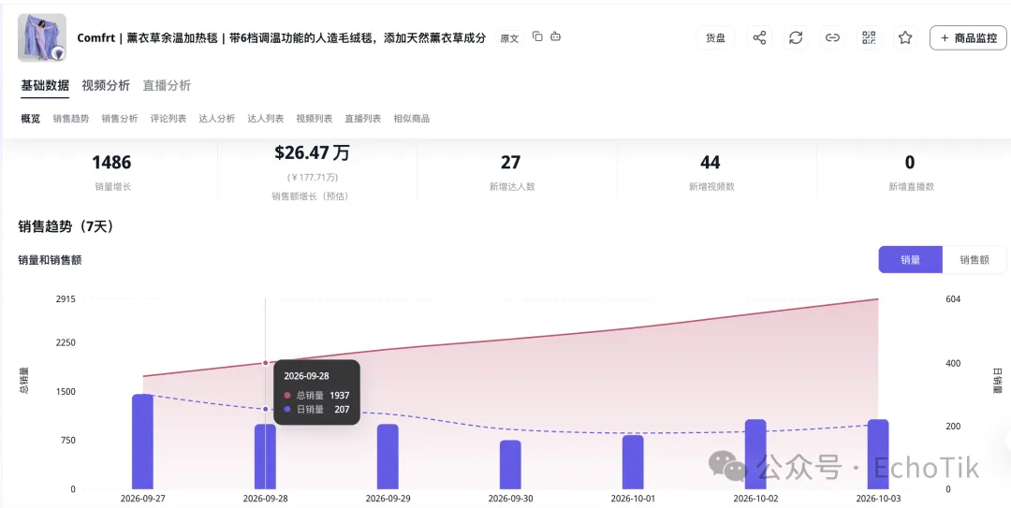Switch chart to 销售额 view
This screenshot has width=1011, height=508.
pyautogui.click(x=974, y=260)
